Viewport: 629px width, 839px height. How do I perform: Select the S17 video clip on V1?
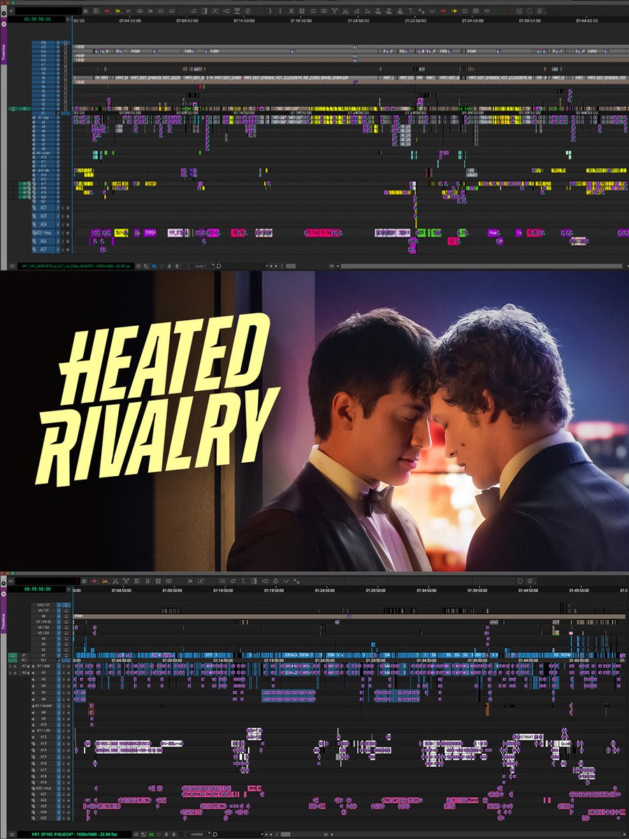(208, 655)
